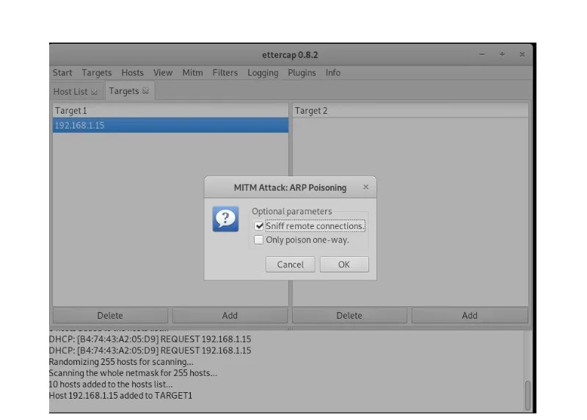Open the View menu
The height and width of the screenshot is (420, 587).
(x=163, y=73)
